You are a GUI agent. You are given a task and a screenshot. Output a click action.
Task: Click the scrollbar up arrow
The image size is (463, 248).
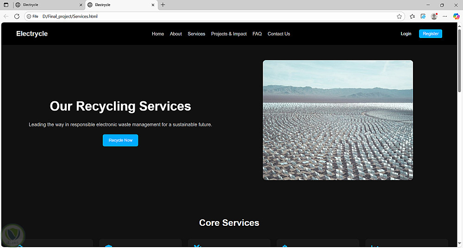(459, 26)
